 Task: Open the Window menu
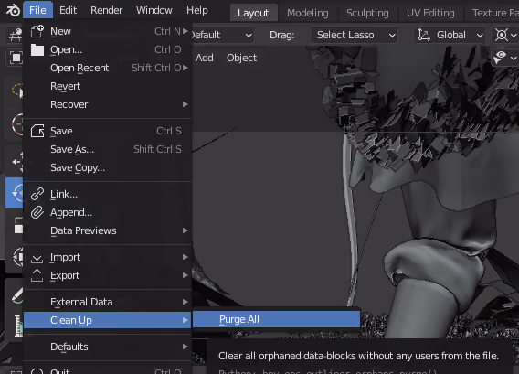click(154, 10)
